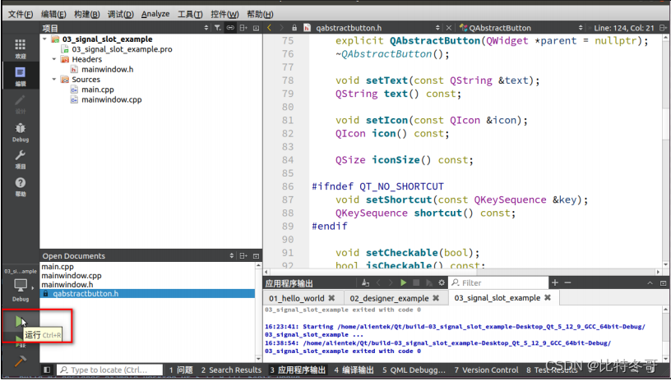Click the green Run button in sidebar
The width and height of the screenshot is (671, 381).
[20, 322]
